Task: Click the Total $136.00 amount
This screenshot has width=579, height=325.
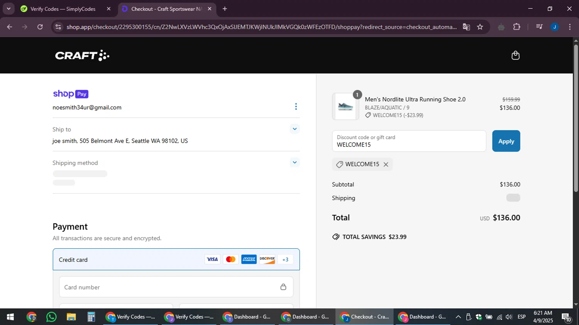Action: [x=506, y=218]
